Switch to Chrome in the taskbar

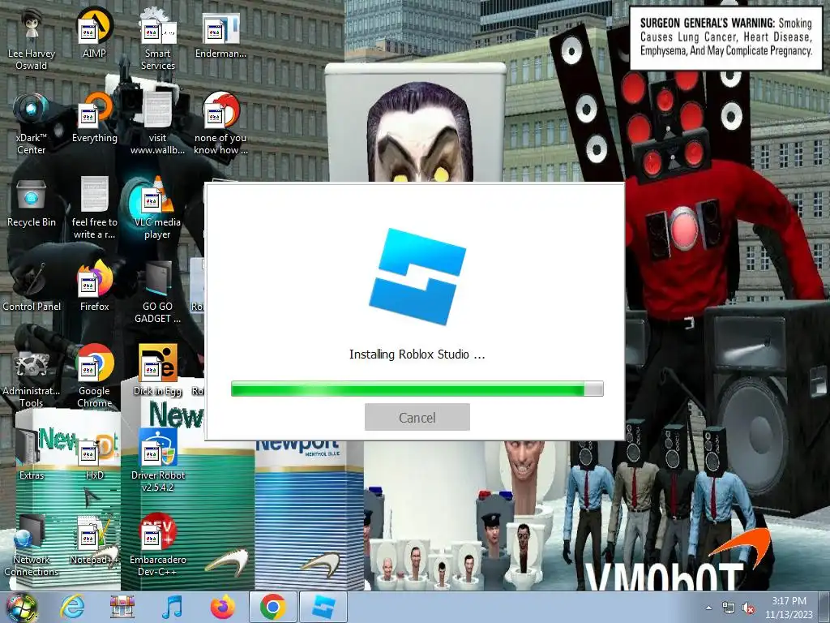tap(272, 607)
